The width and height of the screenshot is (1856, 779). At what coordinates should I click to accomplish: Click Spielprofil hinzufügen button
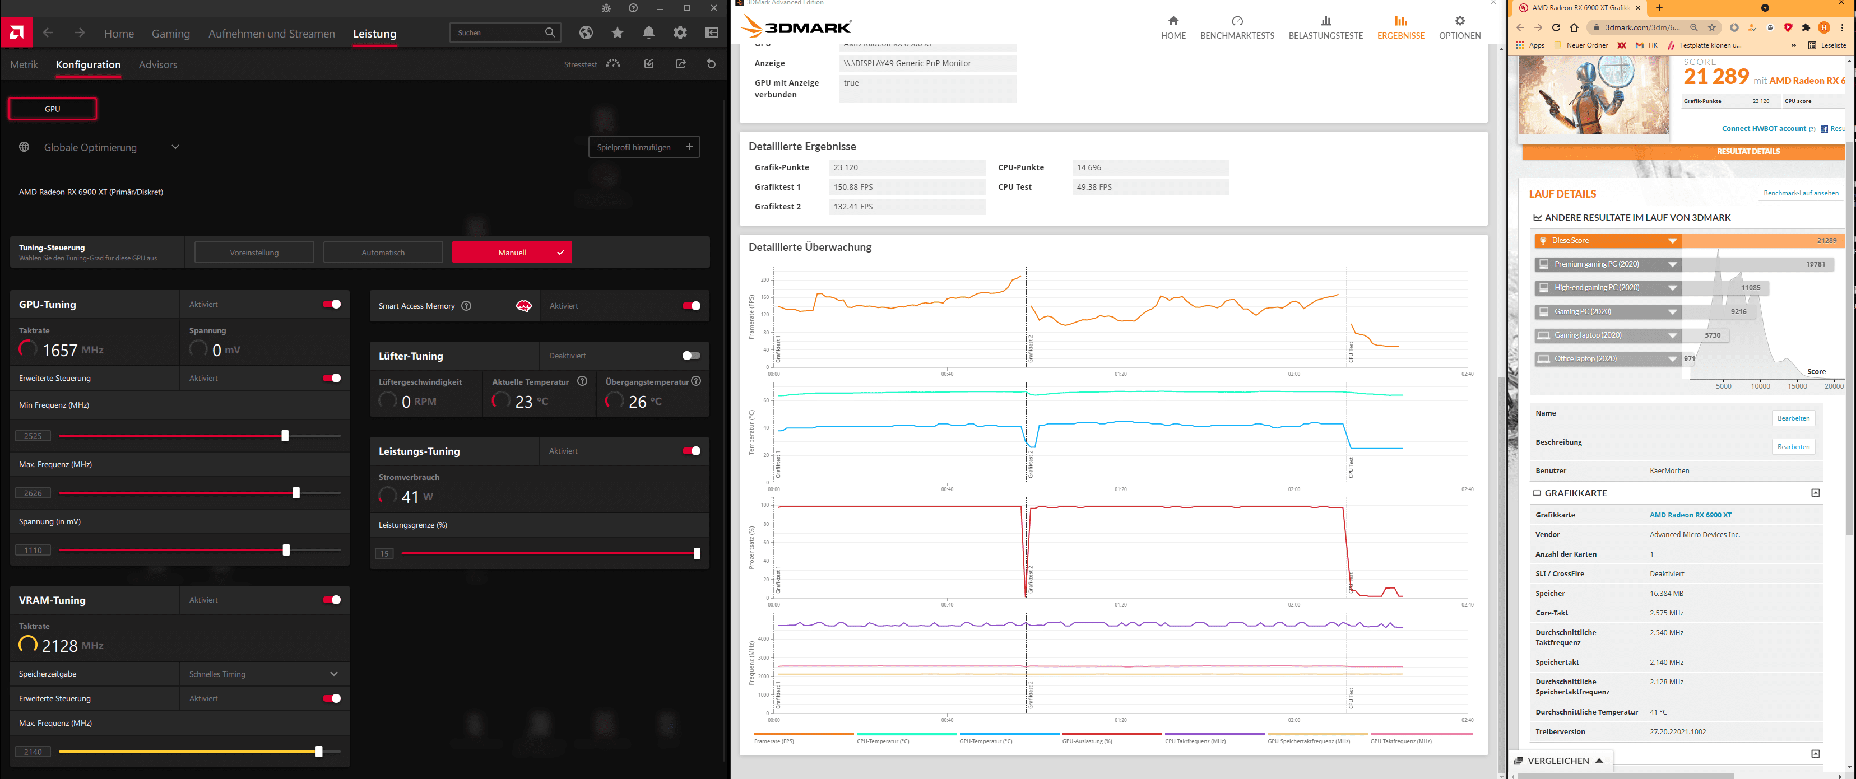point(644,147)
